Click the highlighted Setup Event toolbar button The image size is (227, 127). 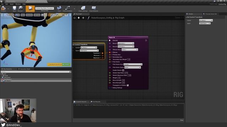tap(30, 8)
